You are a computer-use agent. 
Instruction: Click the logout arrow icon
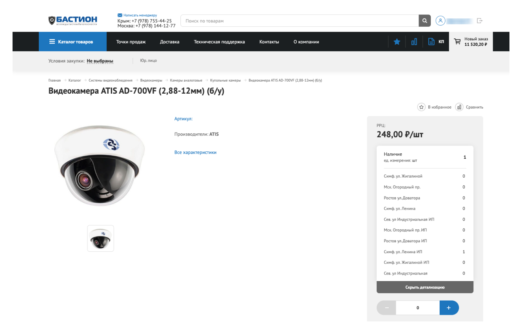coord(480,21)
